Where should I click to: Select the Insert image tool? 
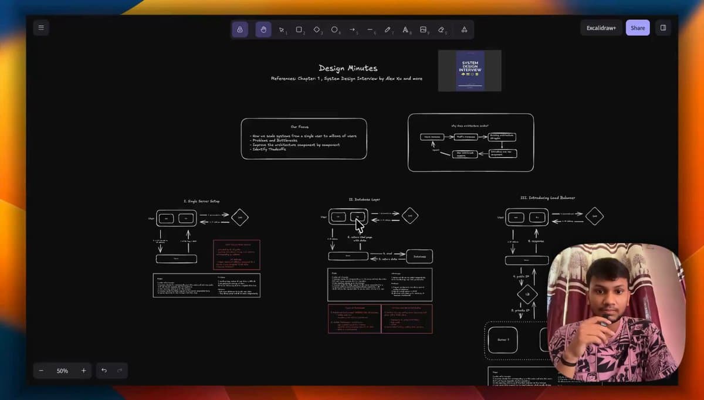tap(424, 29)
